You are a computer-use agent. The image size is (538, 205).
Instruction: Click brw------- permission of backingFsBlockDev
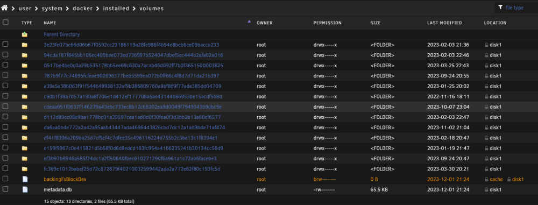(325, 179)
